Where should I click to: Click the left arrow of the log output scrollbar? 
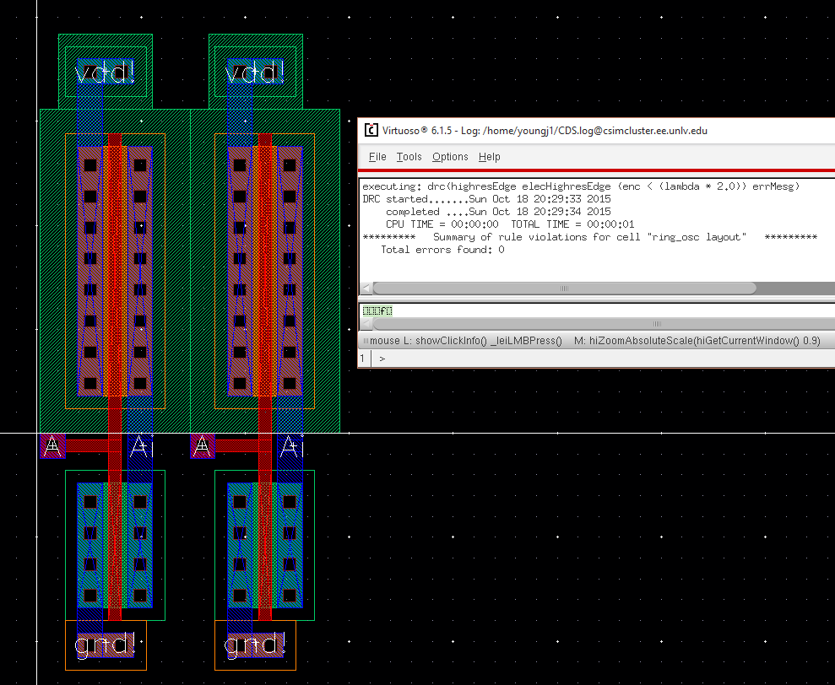pos(365,288)
